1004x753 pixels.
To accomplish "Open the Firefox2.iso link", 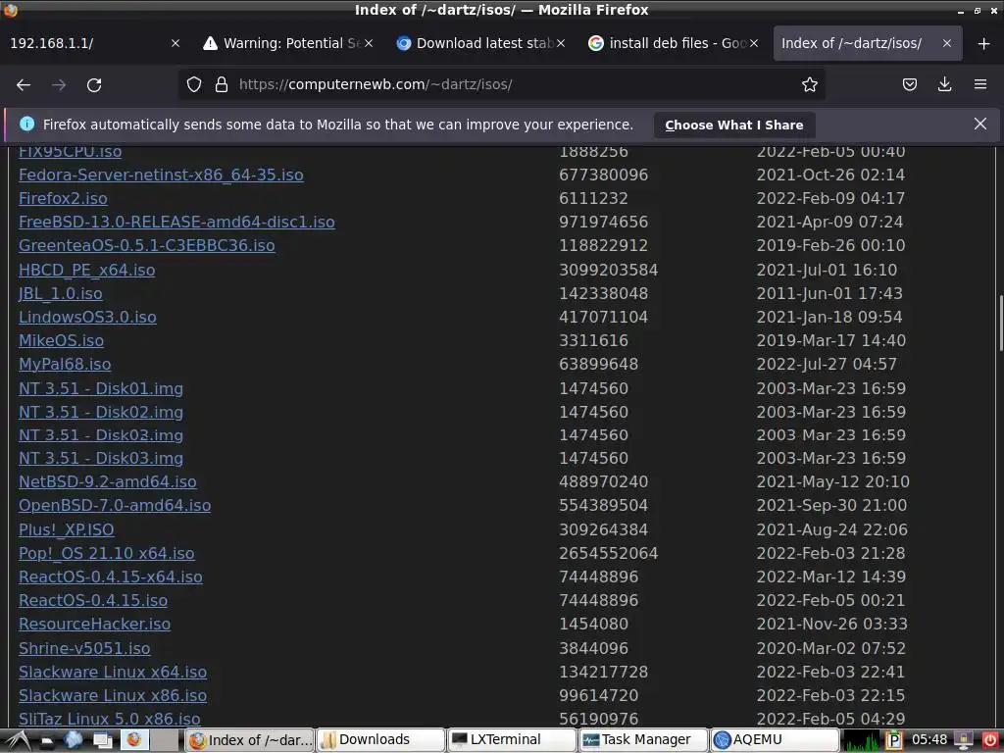I will [x=63, y=198].
